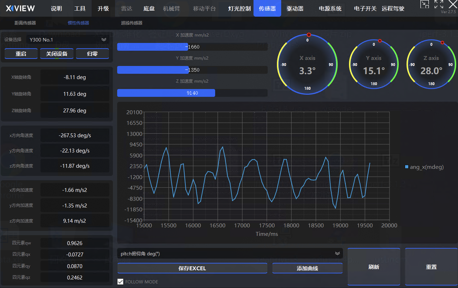458x288 pixels.
Task: Click the X轴旋转角 value -8.11 deg
Action: (x=75, y=77)
